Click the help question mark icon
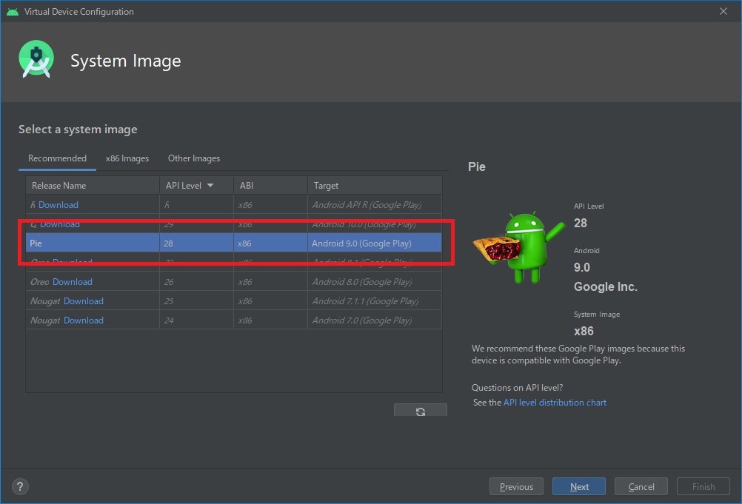This screenshot has height=504, width=742. coord(20,486)
